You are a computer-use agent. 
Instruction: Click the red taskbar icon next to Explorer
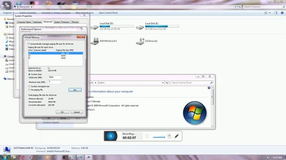pos(23,157)
